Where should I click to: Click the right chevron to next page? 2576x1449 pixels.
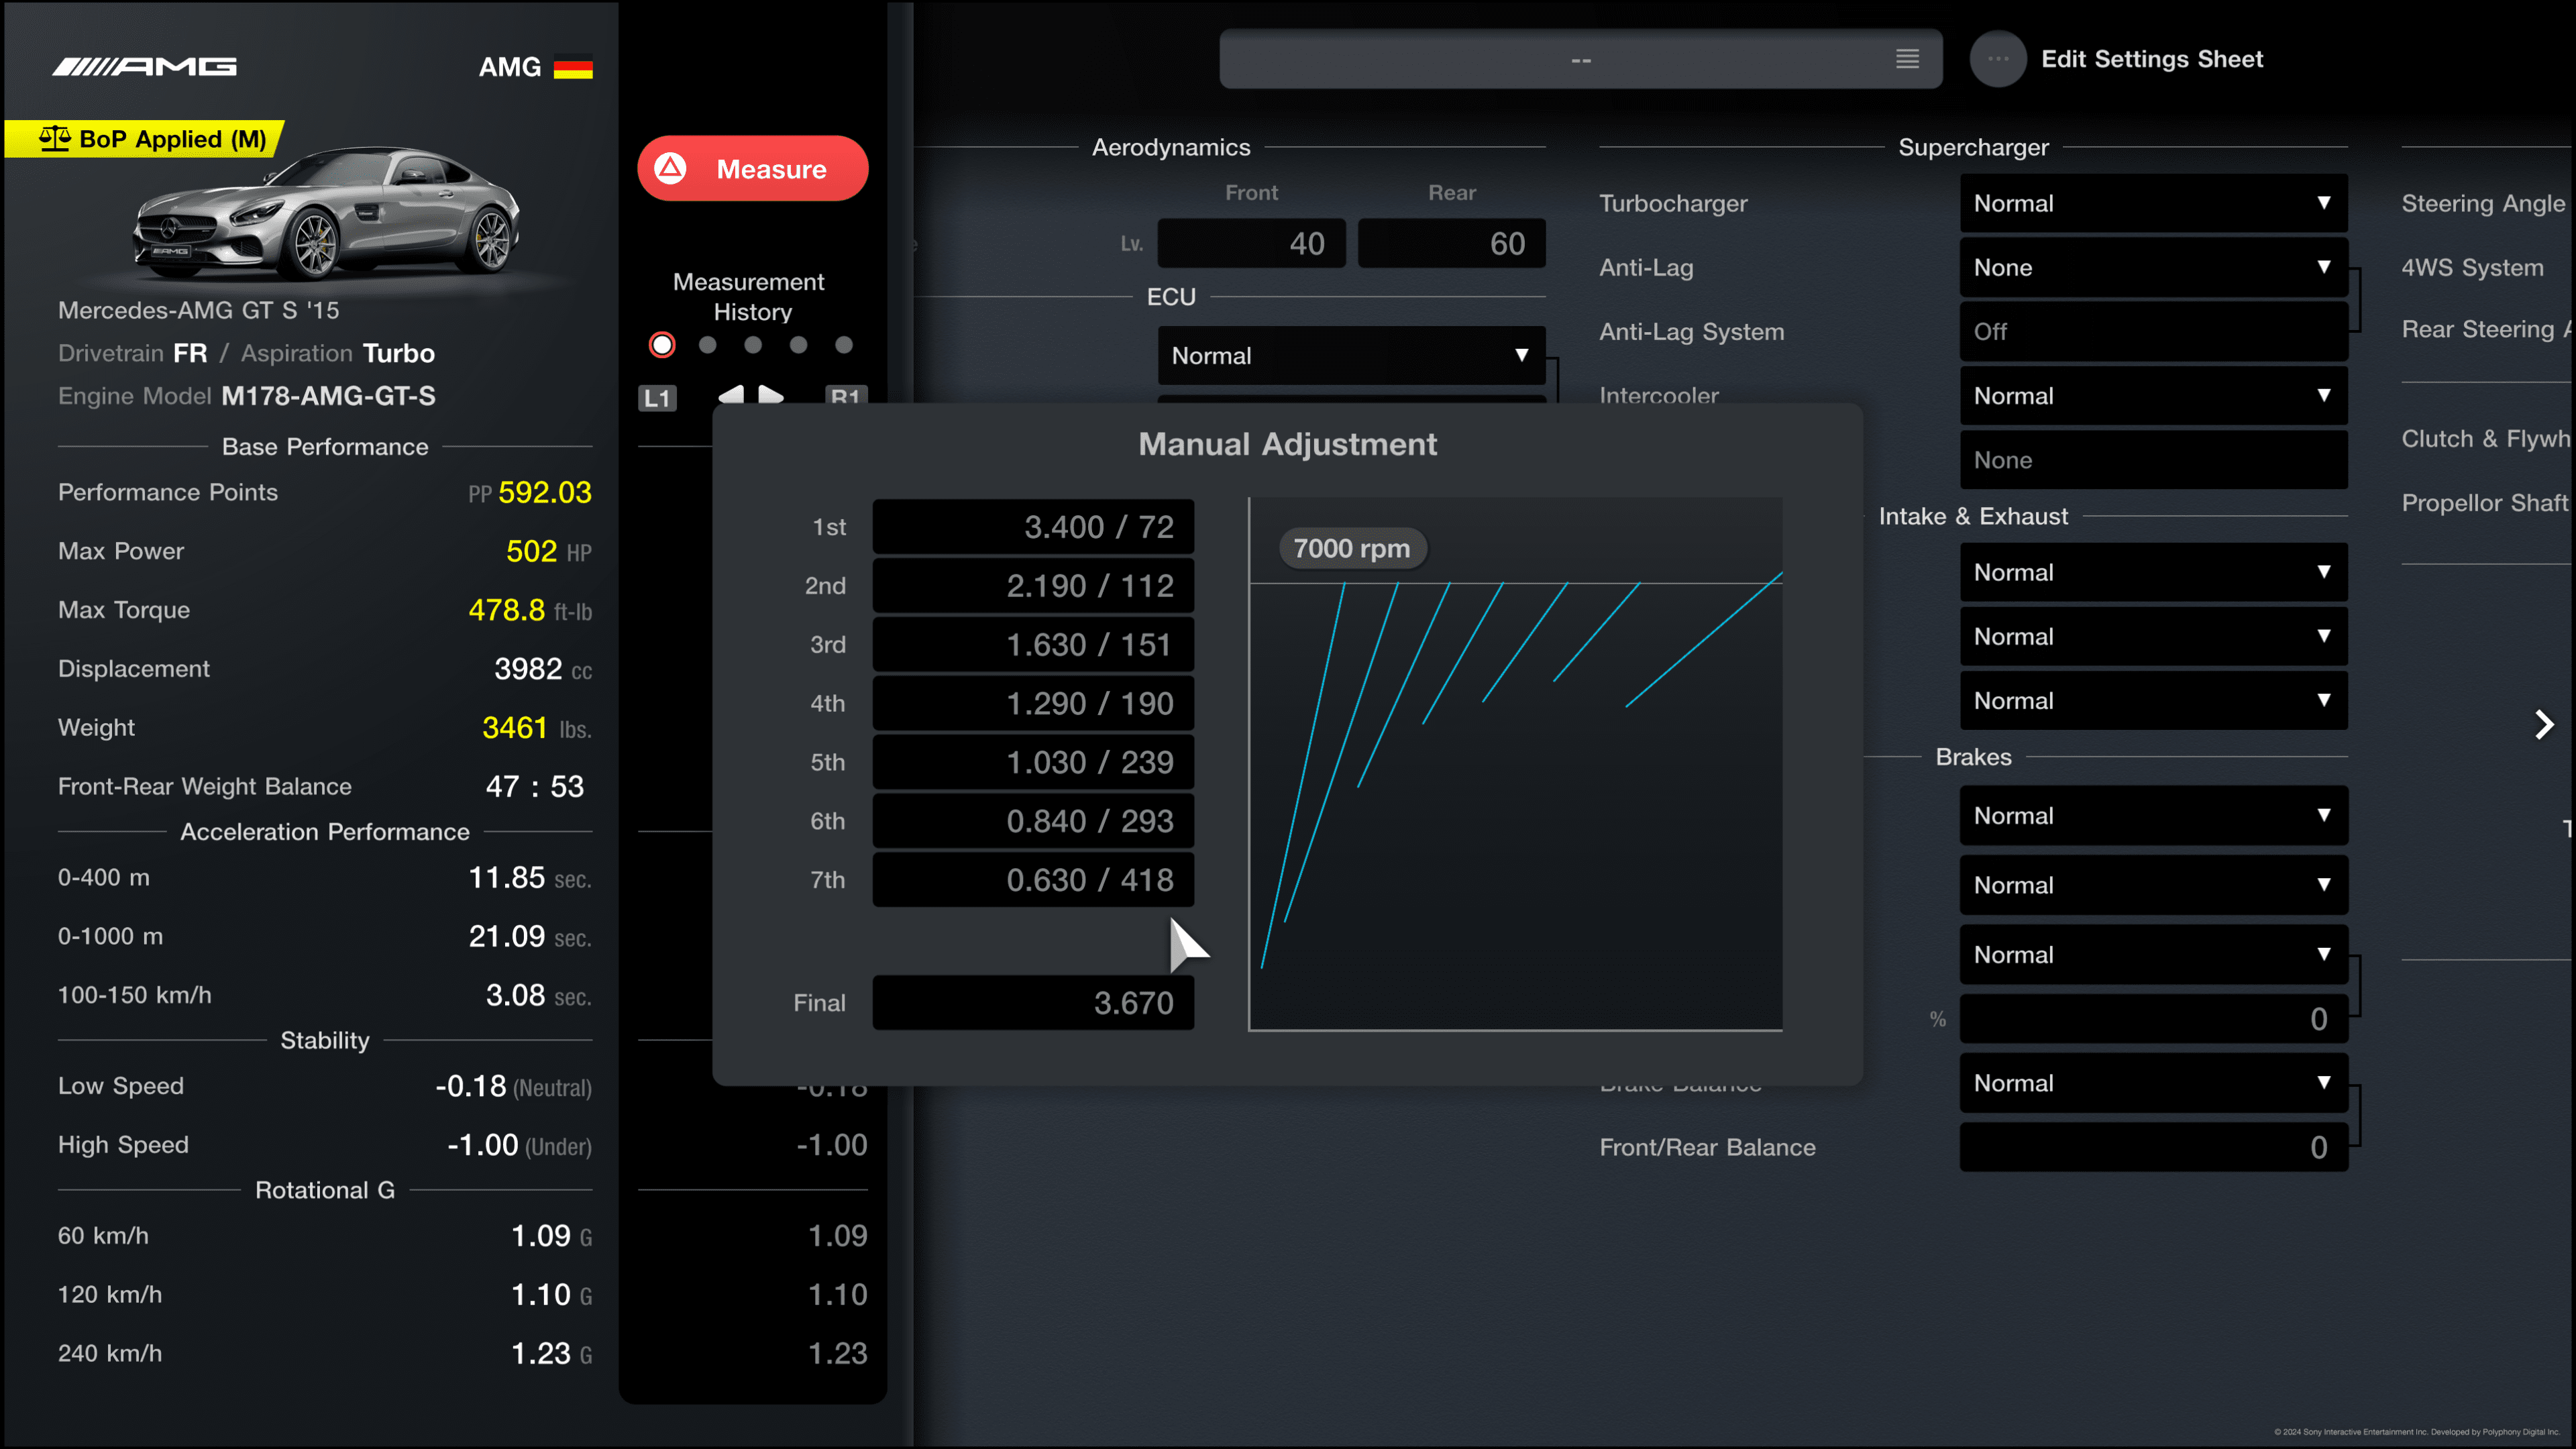2544,724
